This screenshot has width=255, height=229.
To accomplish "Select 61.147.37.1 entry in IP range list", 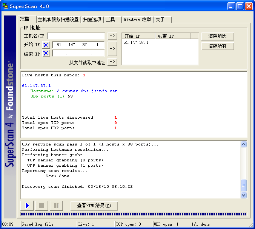I will click(136, 42).
